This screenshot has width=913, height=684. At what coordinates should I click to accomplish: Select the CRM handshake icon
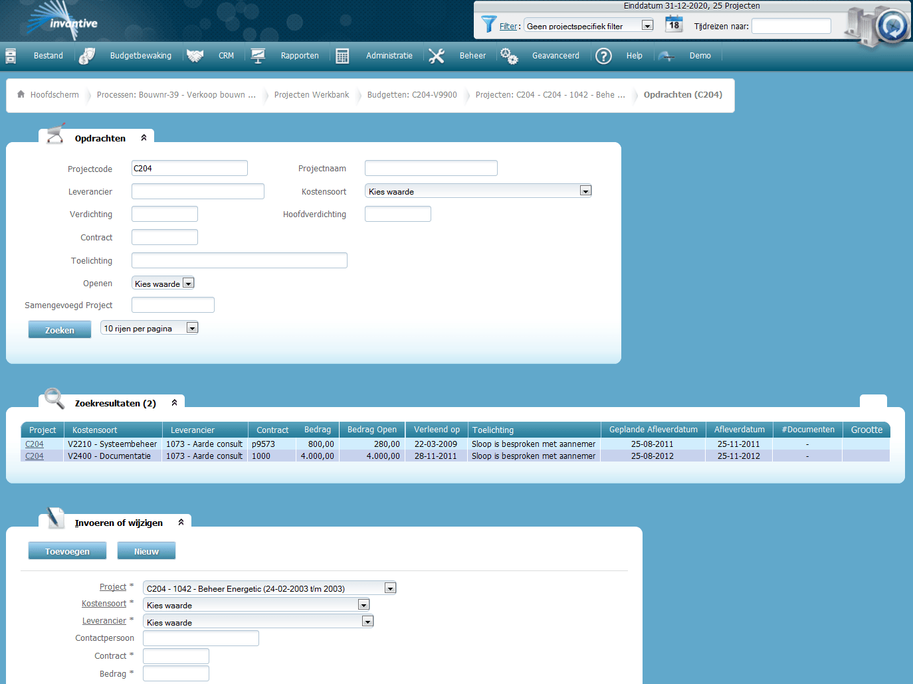click(195, 55)
